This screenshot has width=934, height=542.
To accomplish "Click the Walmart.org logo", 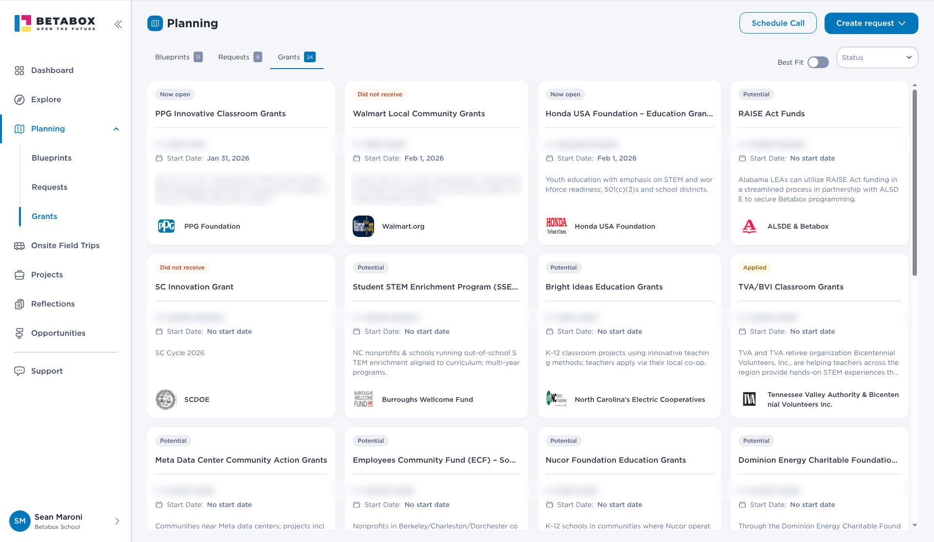I will pyautogui.click(x=363, y=226).
